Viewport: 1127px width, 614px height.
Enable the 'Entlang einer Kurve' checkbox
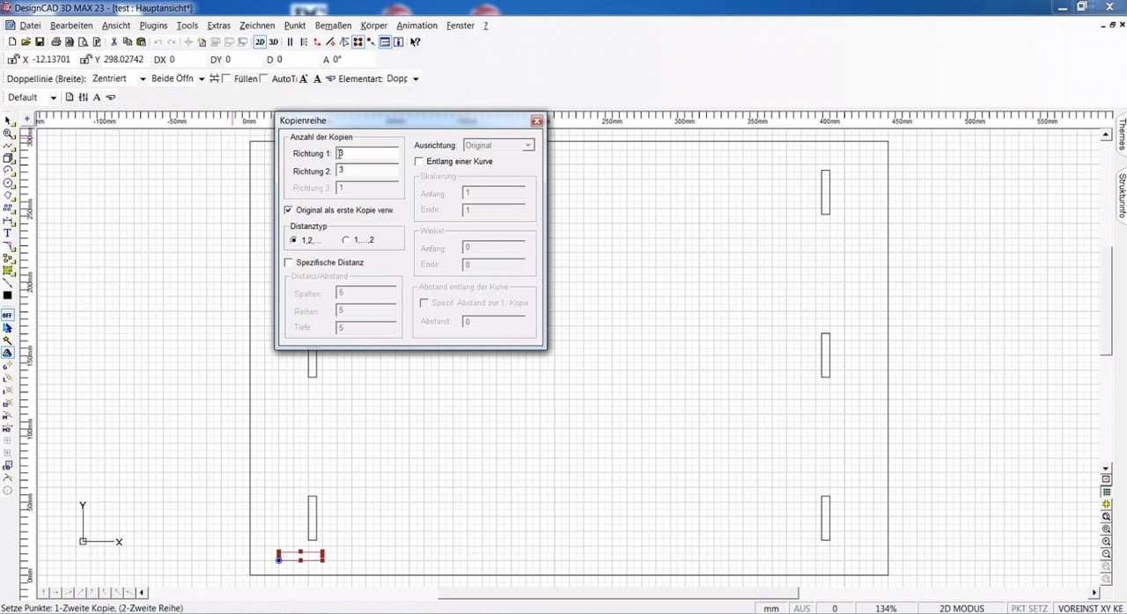coord(418,161)
